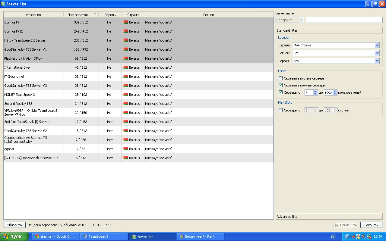This screenshot has height=241, width=386.
Task: Click the Belarus flag in egonki row
Action: tap(125, 149)
